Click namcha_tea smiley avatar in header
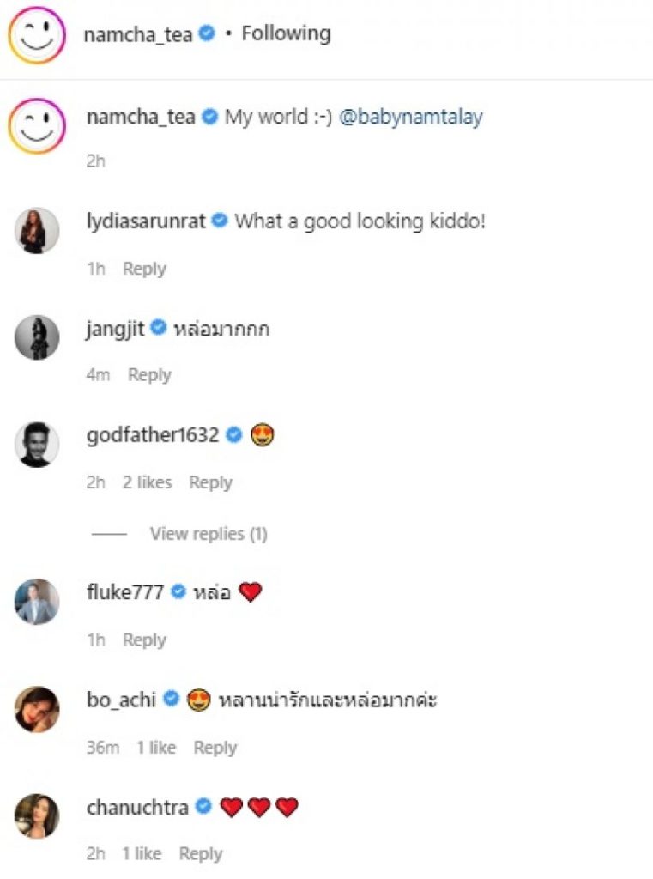 (37, 35)
